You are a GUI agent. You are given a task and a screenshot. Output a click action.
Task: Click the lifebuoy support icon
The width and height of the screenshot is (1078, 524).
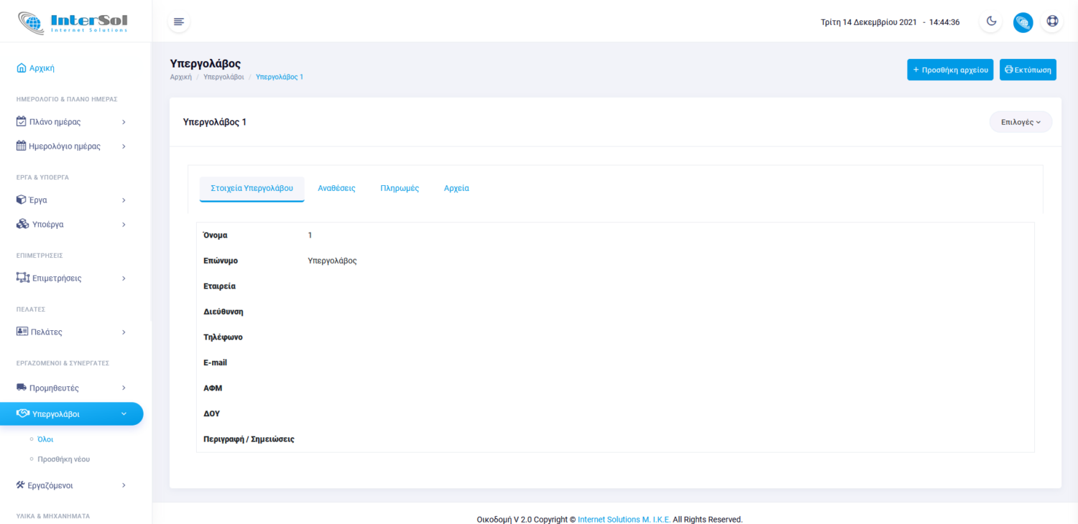click(x=1053, y=22)
